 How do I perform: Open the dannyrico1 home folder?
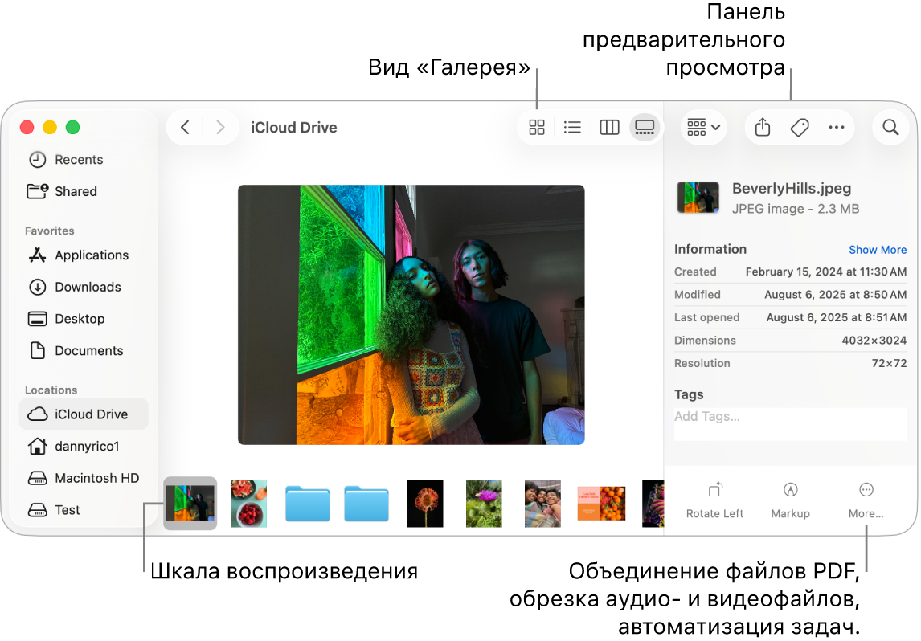coord(84,446)
